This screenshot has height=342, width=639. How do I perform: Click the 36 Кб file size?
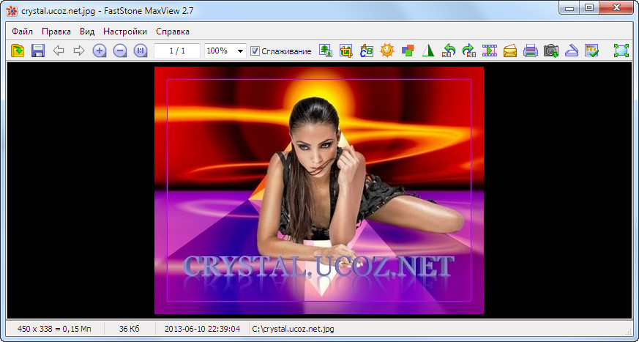coord(129,329)
